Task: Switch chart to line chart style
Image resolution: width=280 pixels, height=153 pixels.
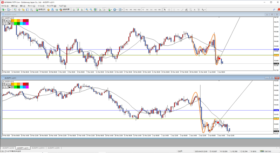Action: point(82,10)
